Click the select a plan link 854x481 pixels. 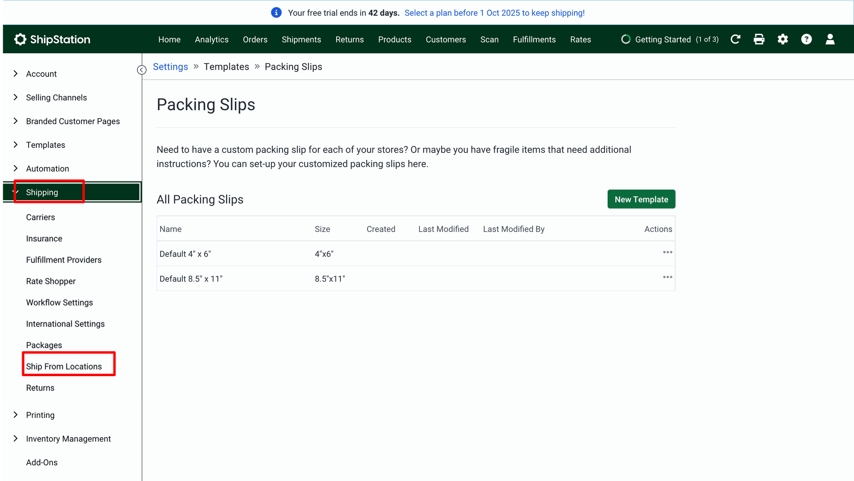tap(494, 13)
